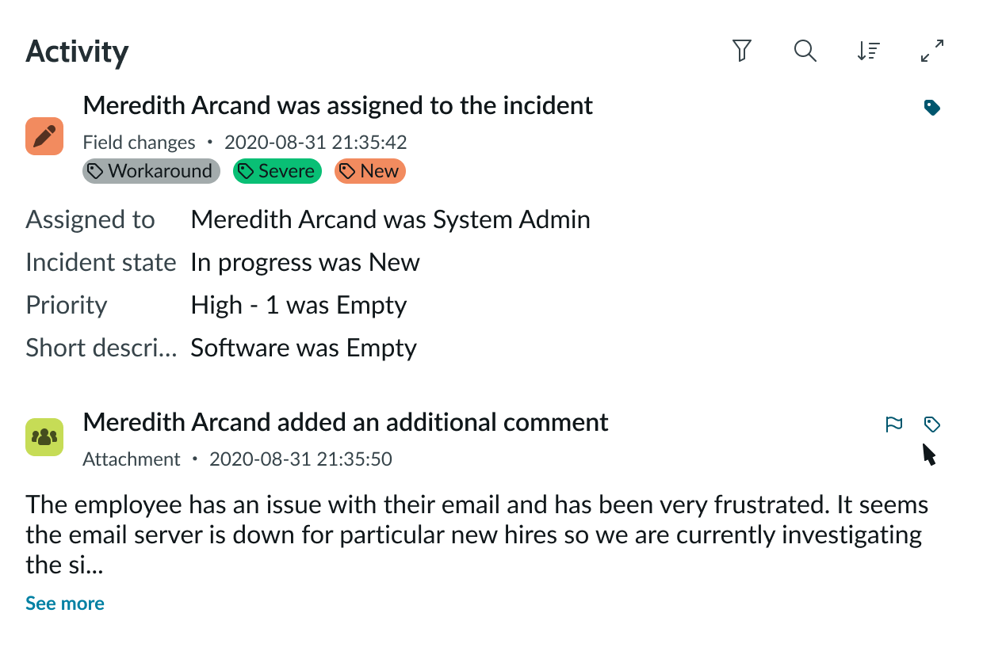Image resolution: width=983 pixels, height=651 pixels.
Task: Open 'Meredith Arcand added an additional comment' title
Action: click(x=346, y=422)
